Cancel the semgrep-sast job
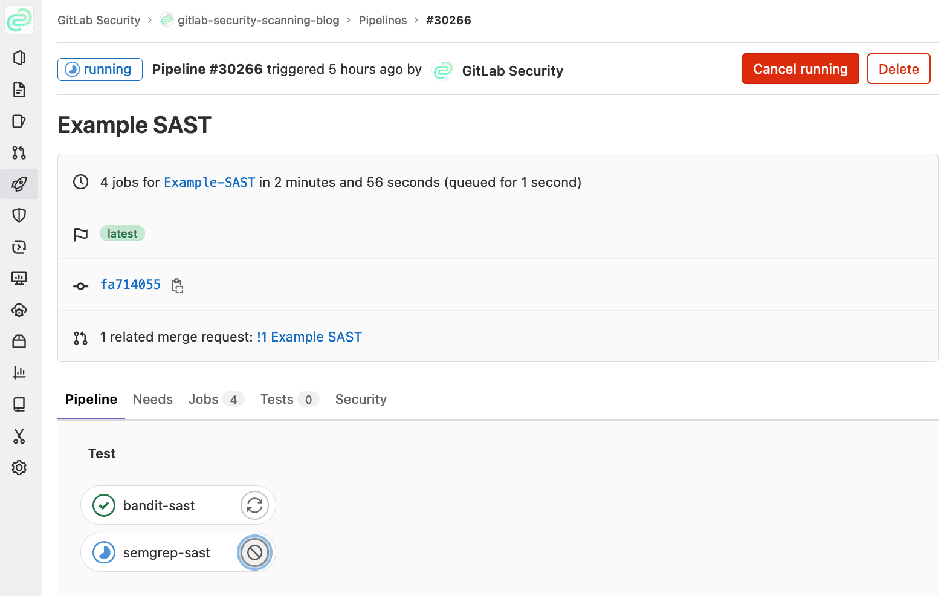Screen dimensions: 950x596 [254, 552]
